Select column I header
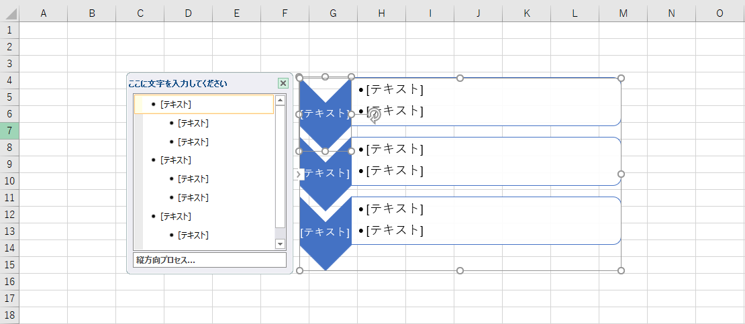Screen dimensions: 745x324 430,13
